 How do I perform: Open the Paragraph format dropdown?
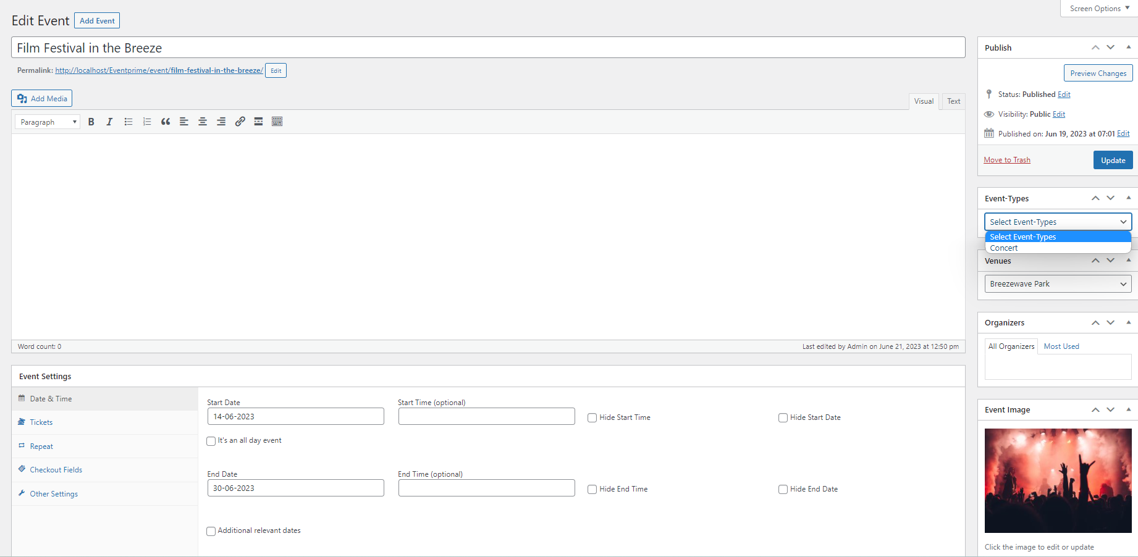[48, 122]
